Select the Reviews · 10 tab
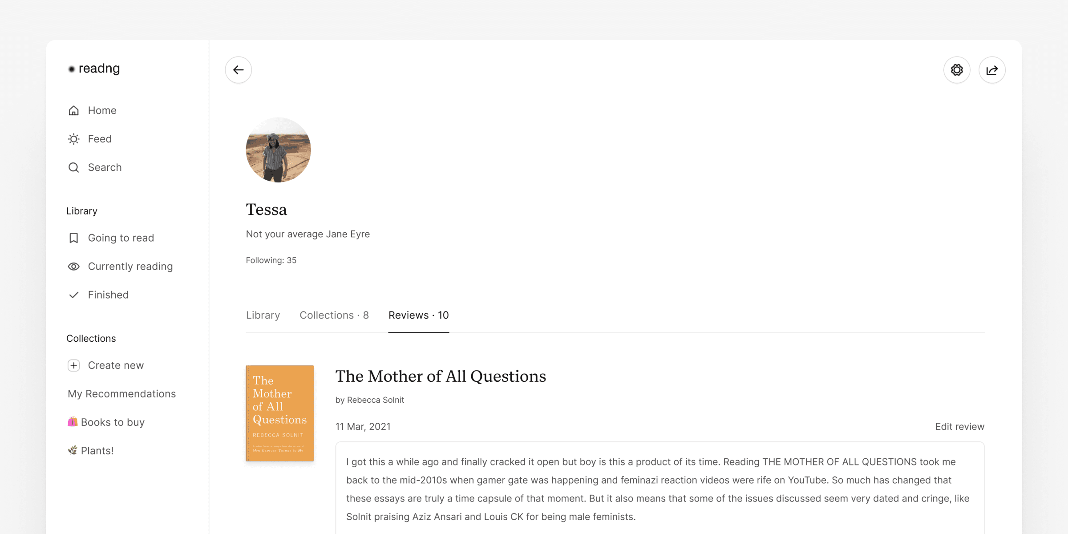The image size is (1068, 534). tap(419, 315)
